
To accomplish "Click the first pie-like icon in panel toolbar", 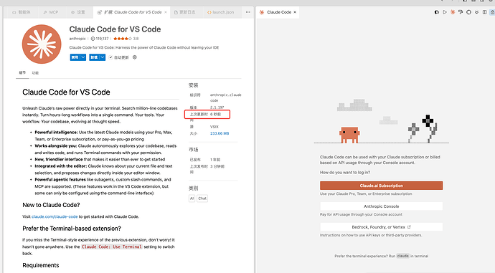I will coord(437,12).
